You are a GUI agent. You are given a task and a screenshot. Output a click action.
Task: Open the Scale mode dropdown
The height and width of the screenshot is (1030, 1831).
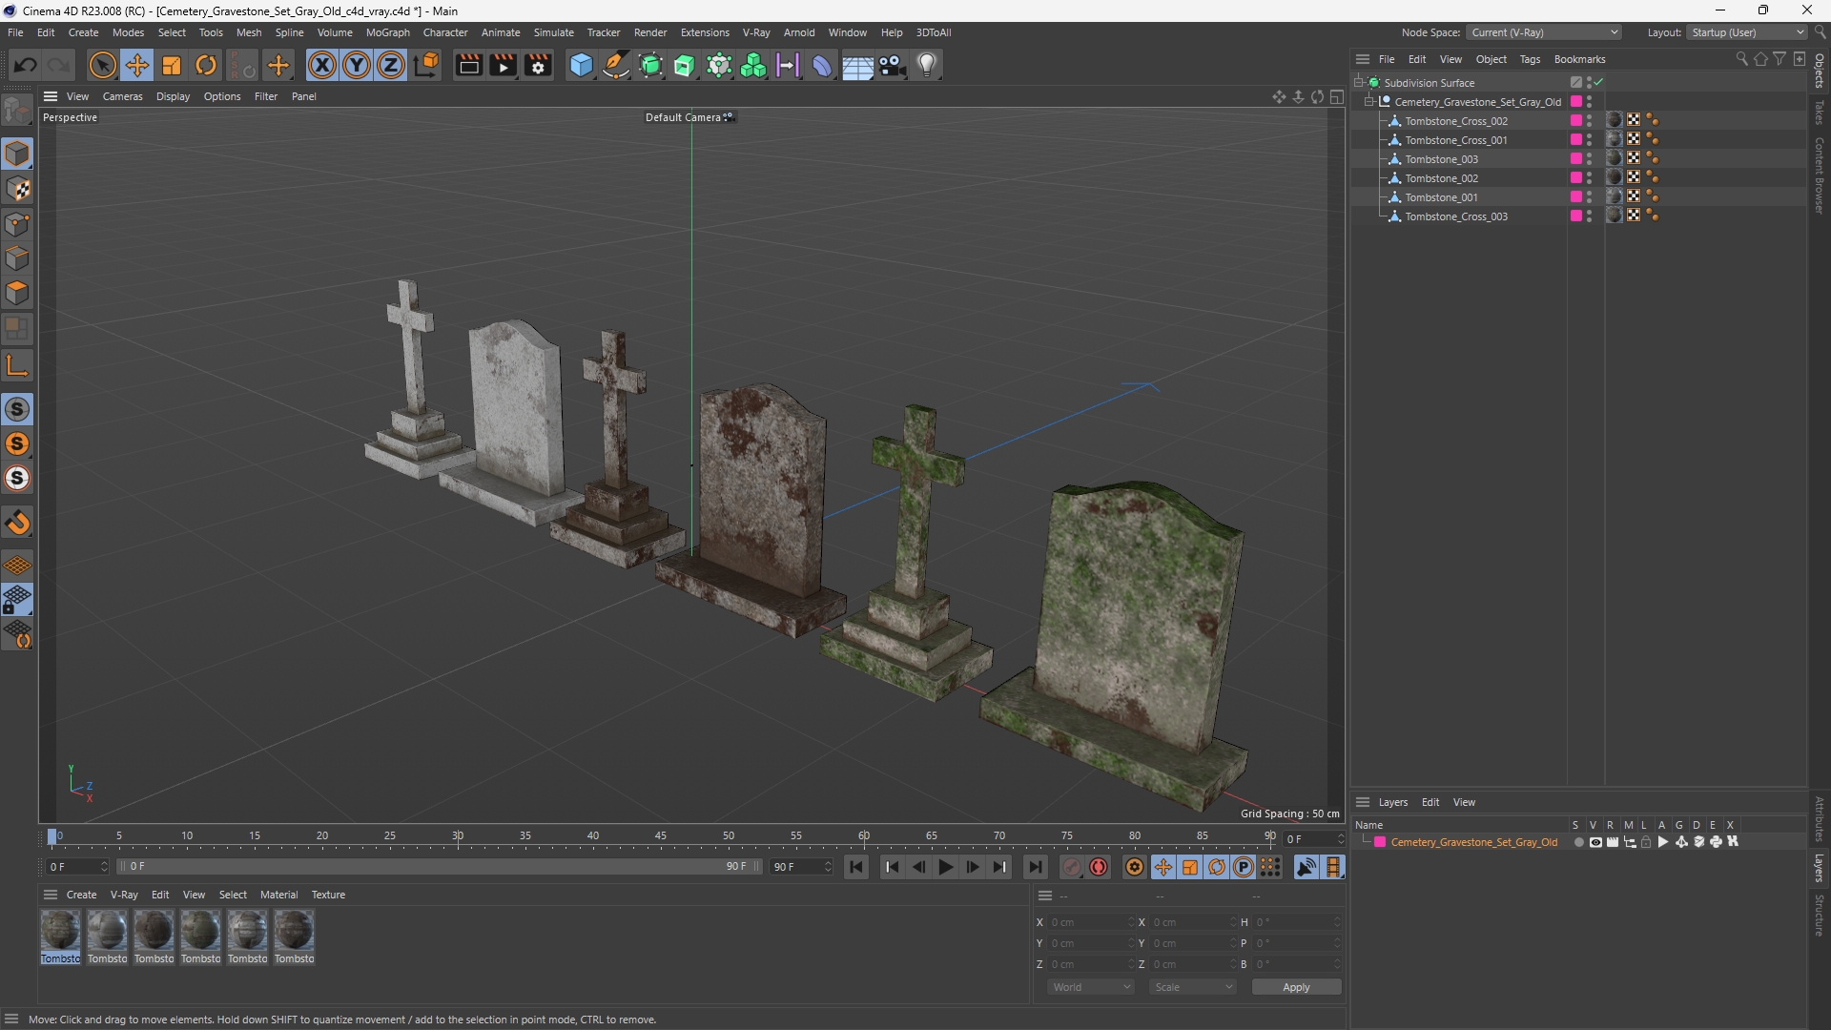[x=1192, y=987]
